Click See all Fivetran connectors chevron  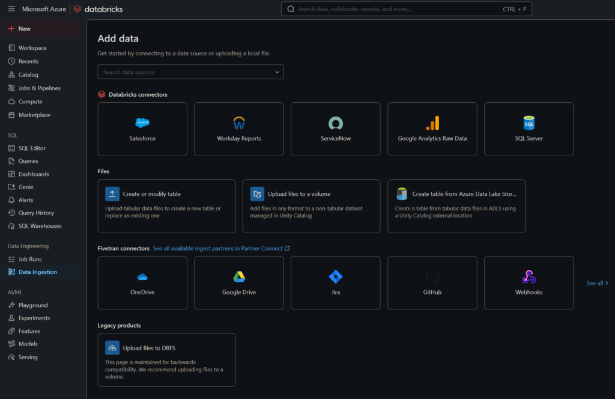[x=607, y=283]
